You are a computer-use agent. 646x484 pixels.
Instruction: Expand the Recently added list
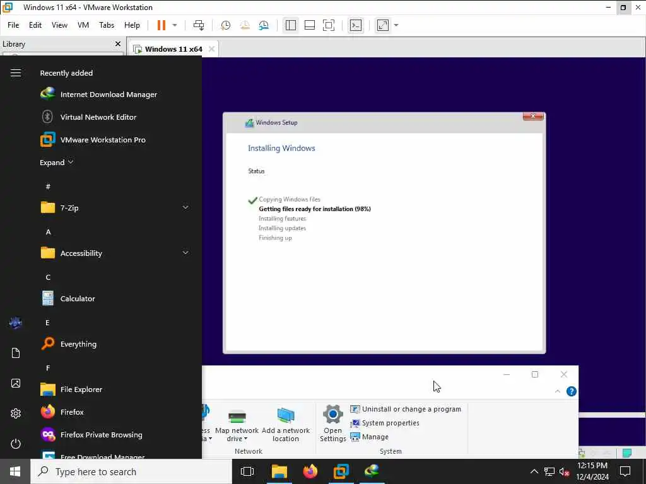click(x=56, y=162)
